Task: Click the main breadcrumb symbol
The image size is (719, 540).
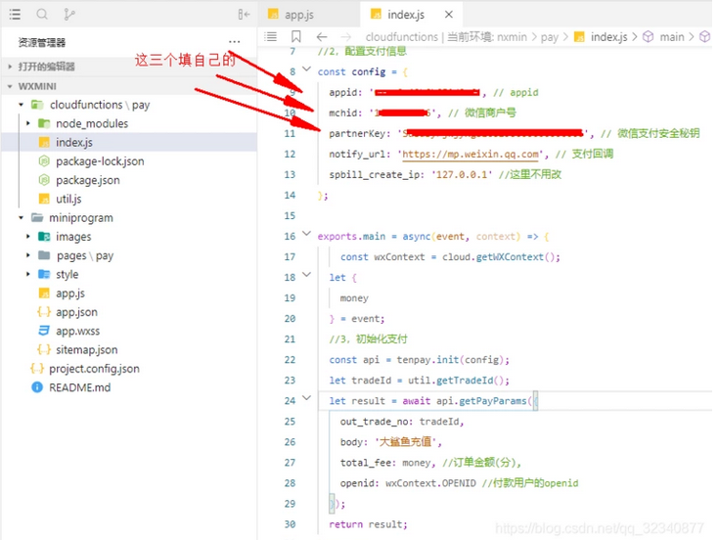Action: point(672,36)
